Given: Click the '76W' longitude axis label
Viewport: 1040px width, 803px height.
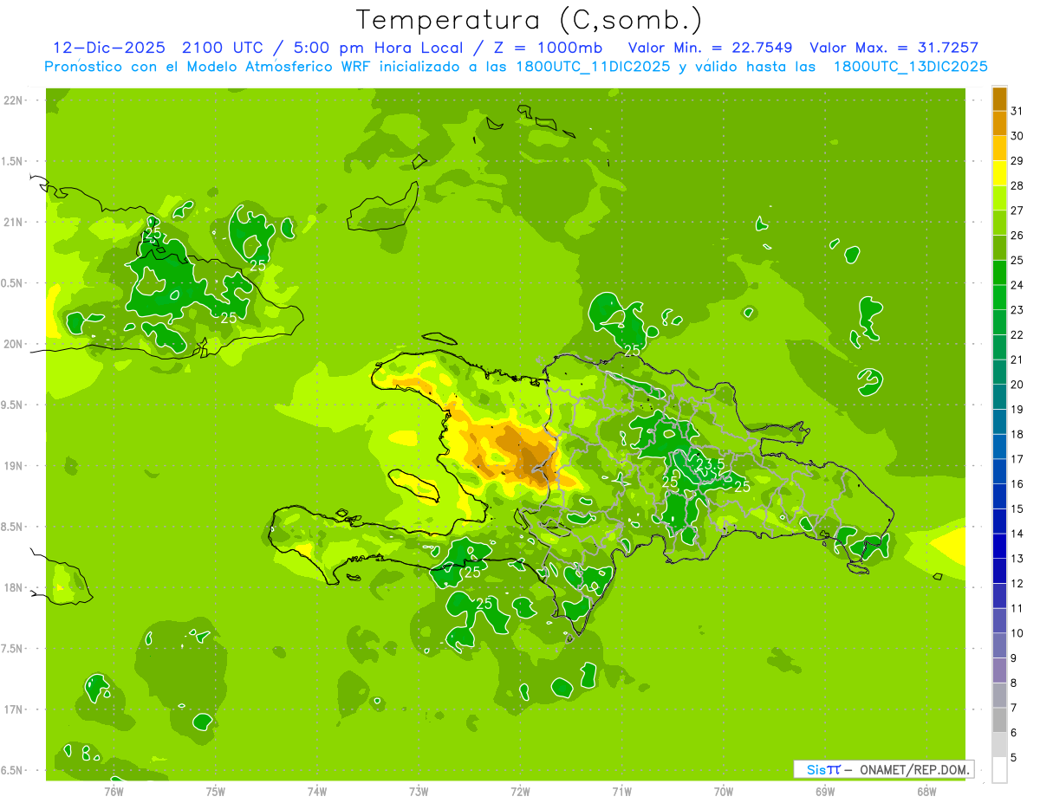Looking at the screenshot, I should point(114,791).
